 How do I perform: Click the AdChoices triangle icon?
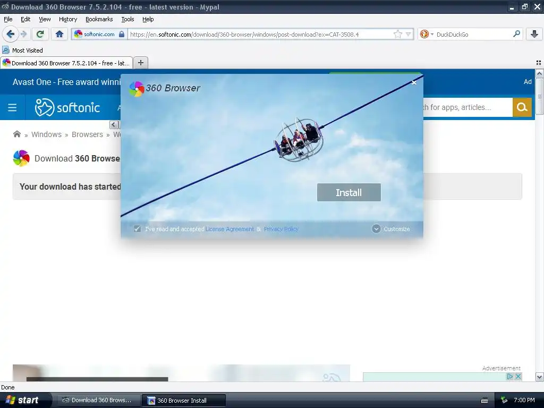[x=509, y=377]
